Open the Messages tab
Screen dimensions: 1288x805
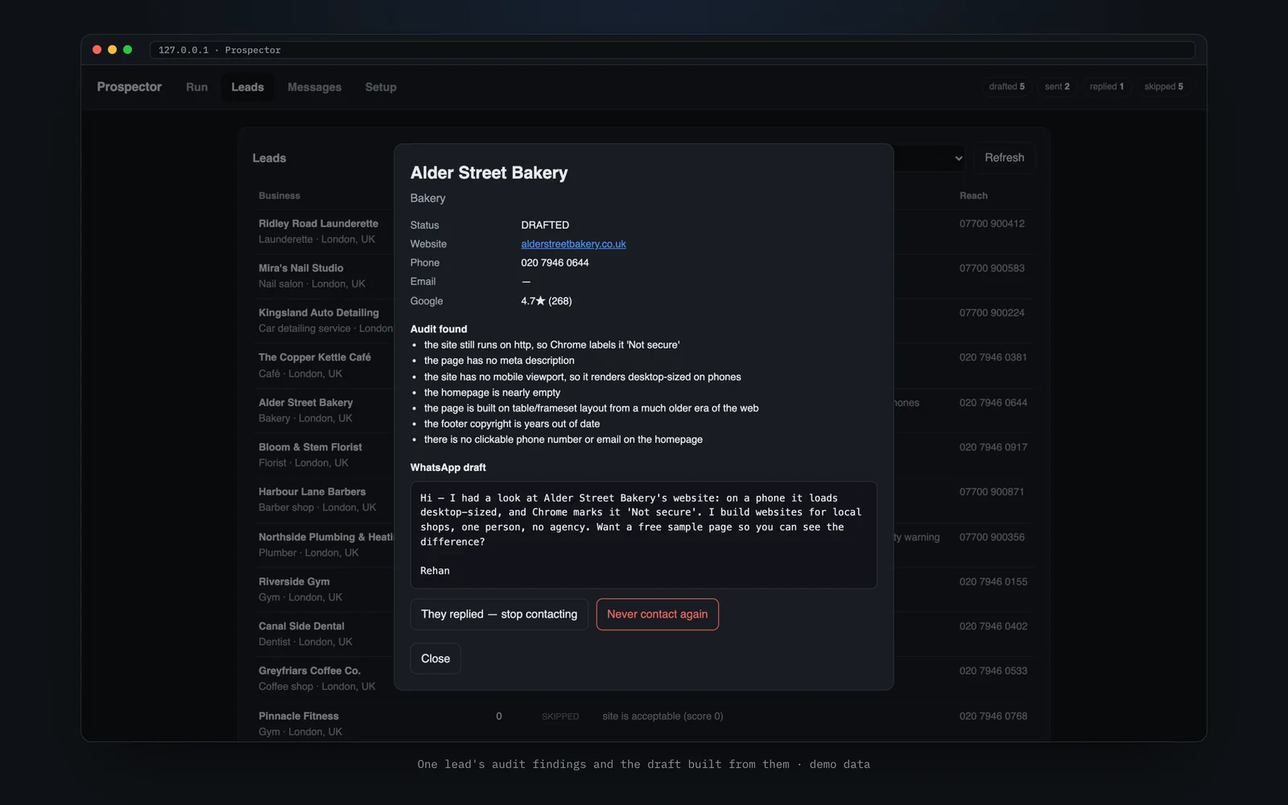(315, 87)
